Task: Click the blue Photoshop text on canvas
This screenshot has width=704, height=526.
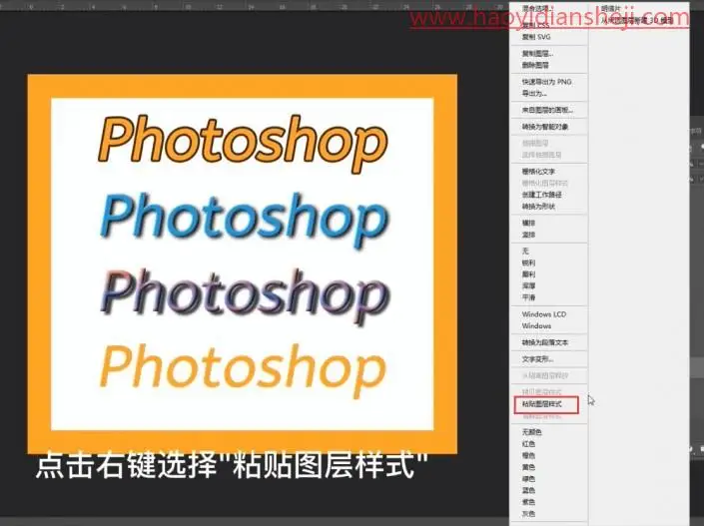Action: click(245, 220)
